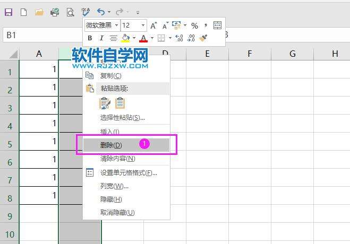Viewport: 350px width, 244px height.
Task: Choose 复制(C) from context menu
Action: pyautogui.click(x=126, y=76)
